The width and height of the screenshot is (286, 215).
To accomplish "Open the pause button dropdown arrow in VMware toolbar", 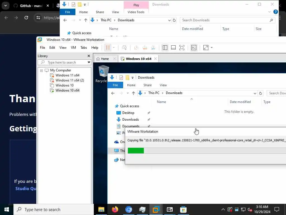I will click(114, 48).
